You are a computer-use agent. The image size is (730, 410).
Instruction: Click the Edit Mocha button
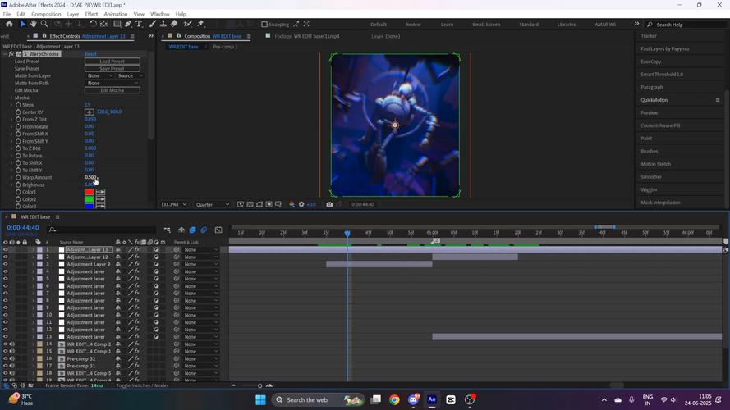[112, 90]
